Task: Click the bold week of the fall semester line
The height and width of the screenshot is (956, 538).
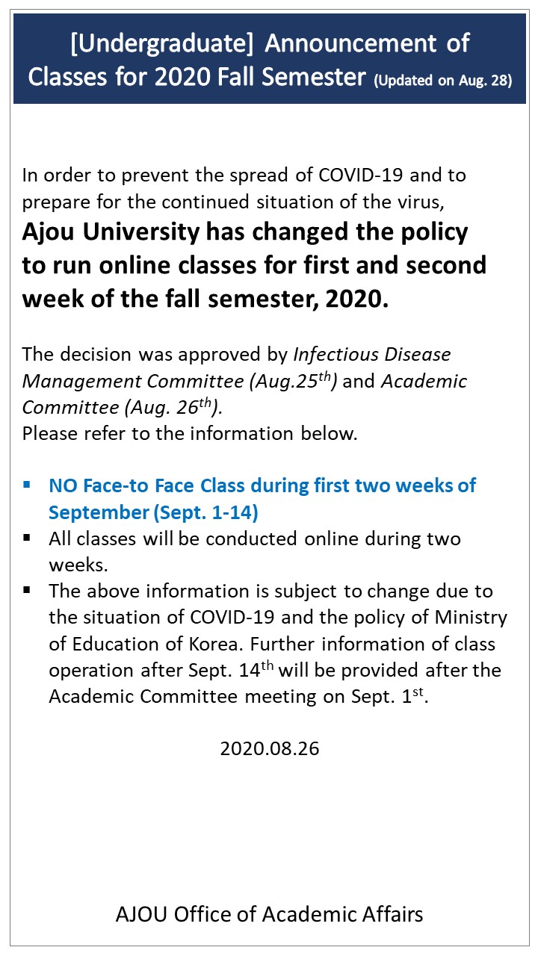Action: click(205, 299)
